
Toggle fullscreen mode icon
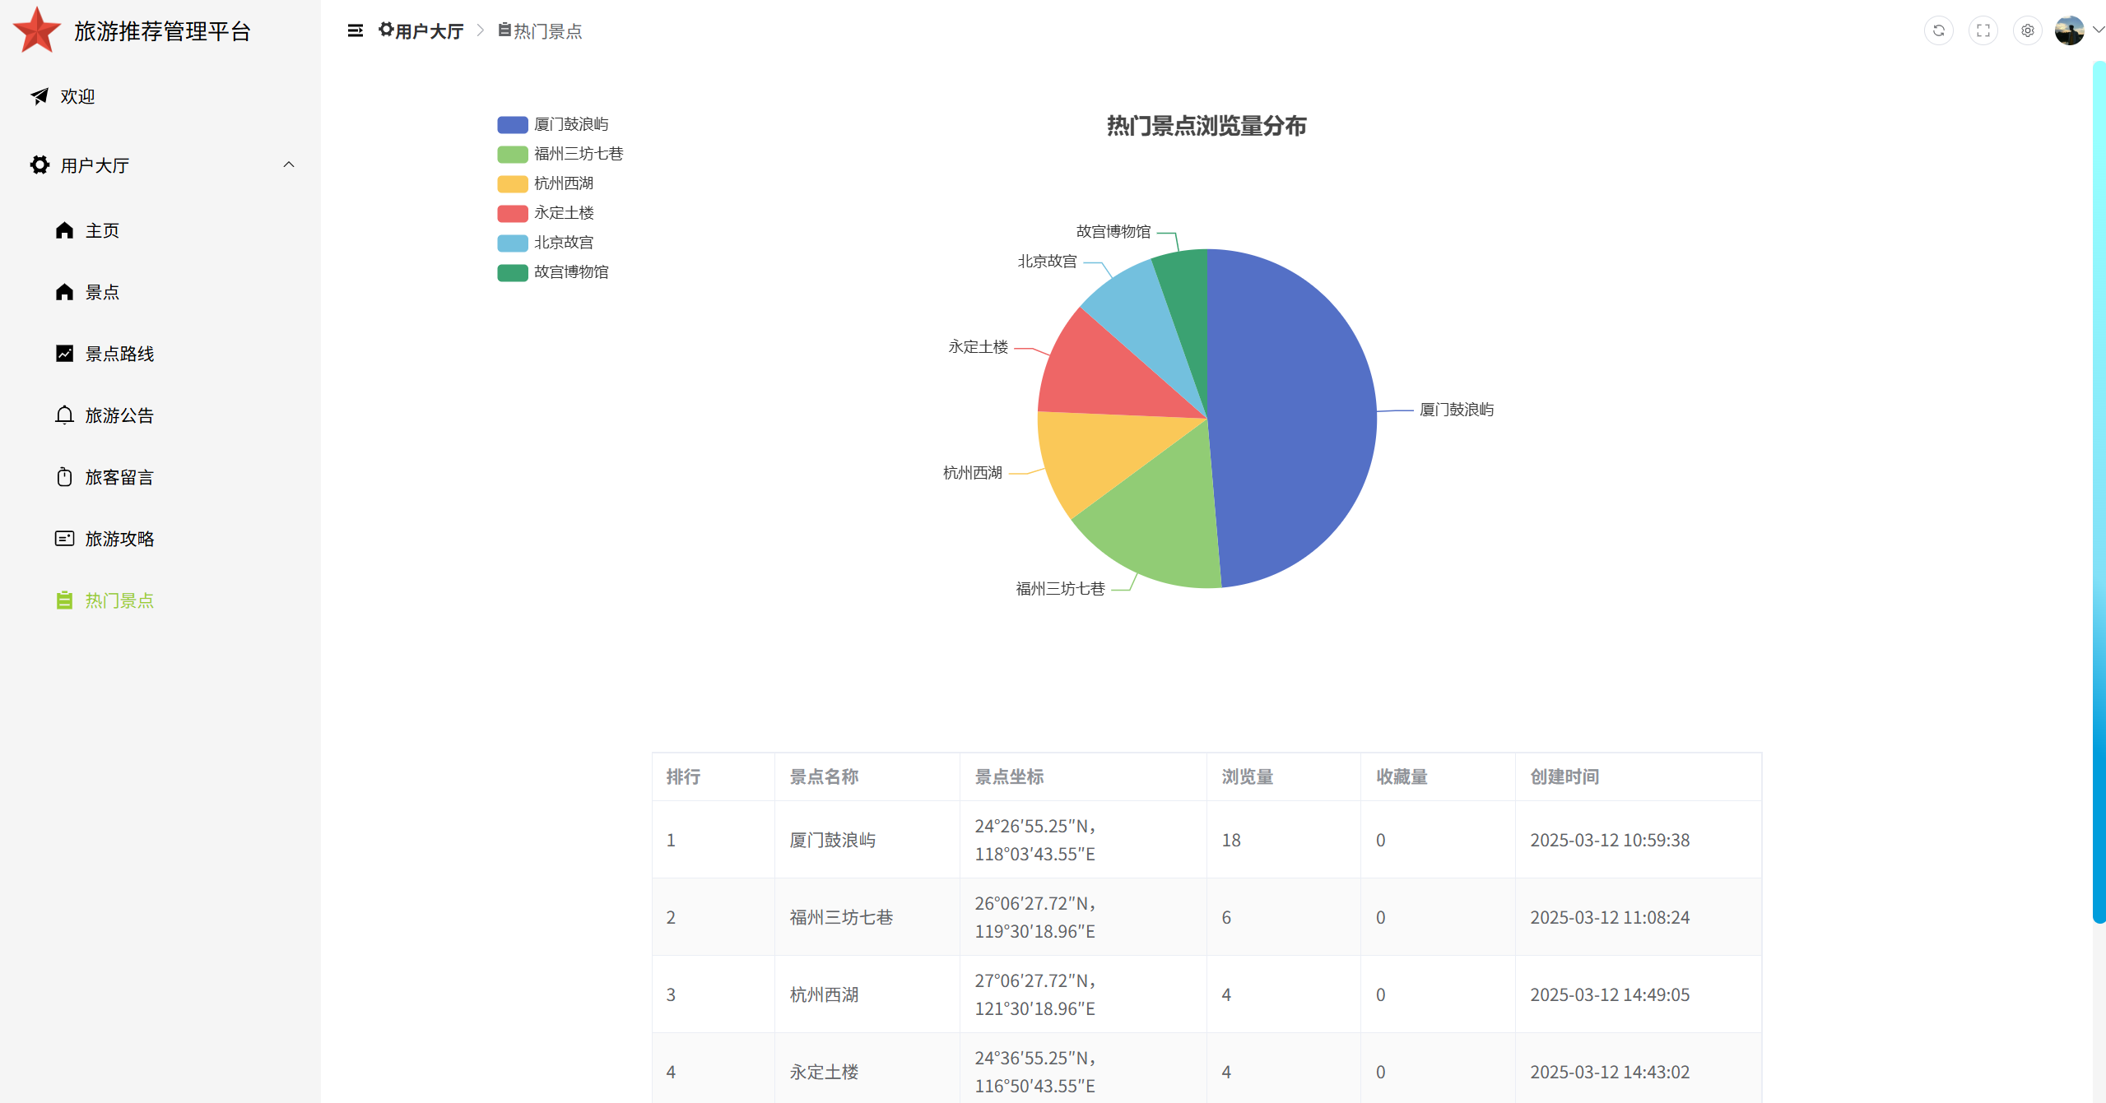[x=1983, y=31]
